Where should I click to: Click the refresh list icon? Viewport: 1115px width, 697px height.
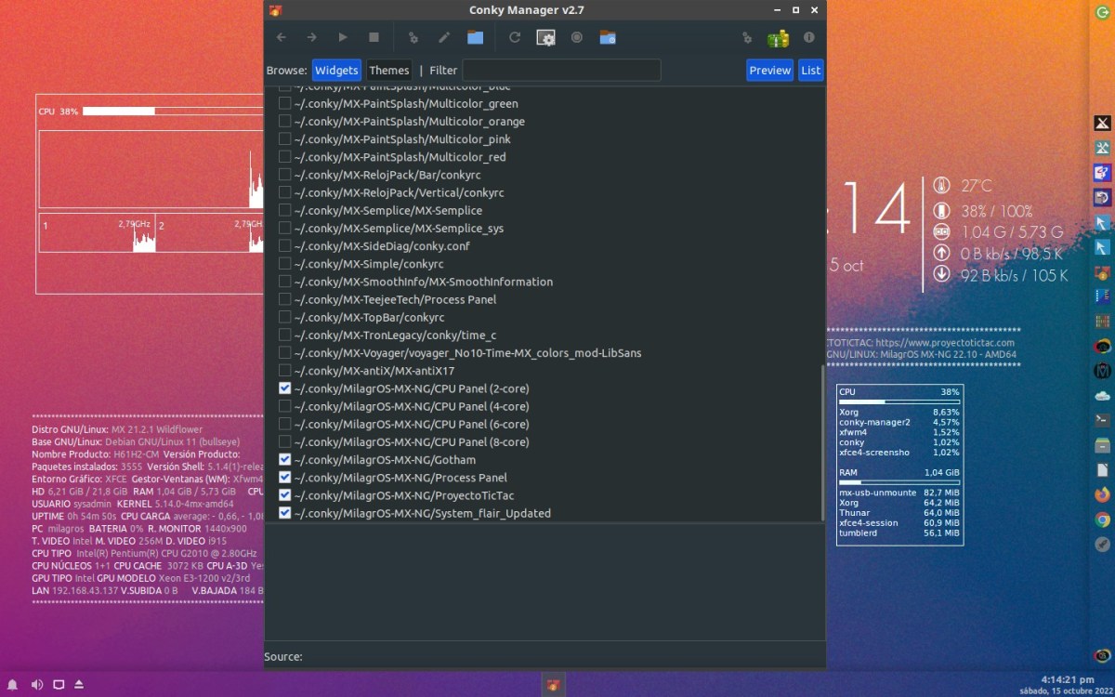[x=515, y=37]
